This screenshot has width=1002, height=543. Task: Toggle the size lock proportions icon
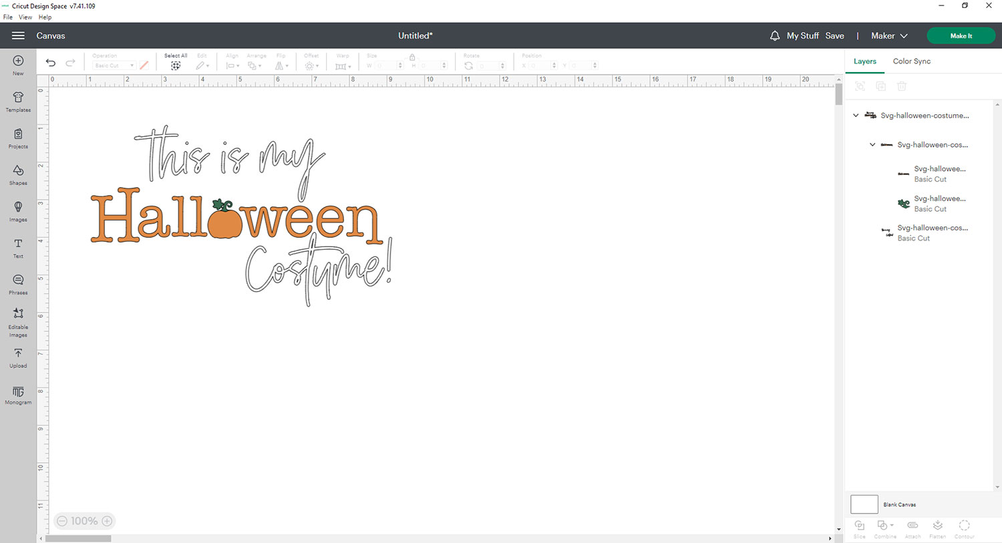(412, 57)
